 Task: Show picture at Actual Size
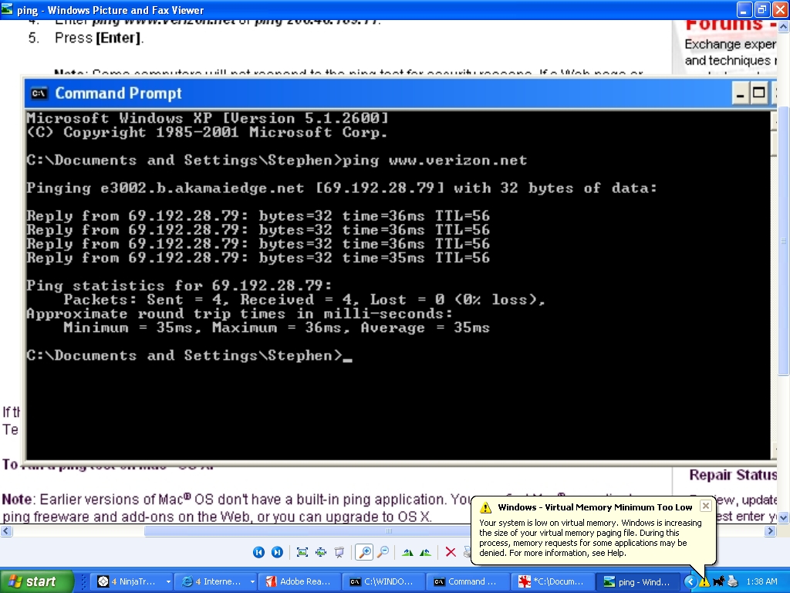[x=321, y=552]
